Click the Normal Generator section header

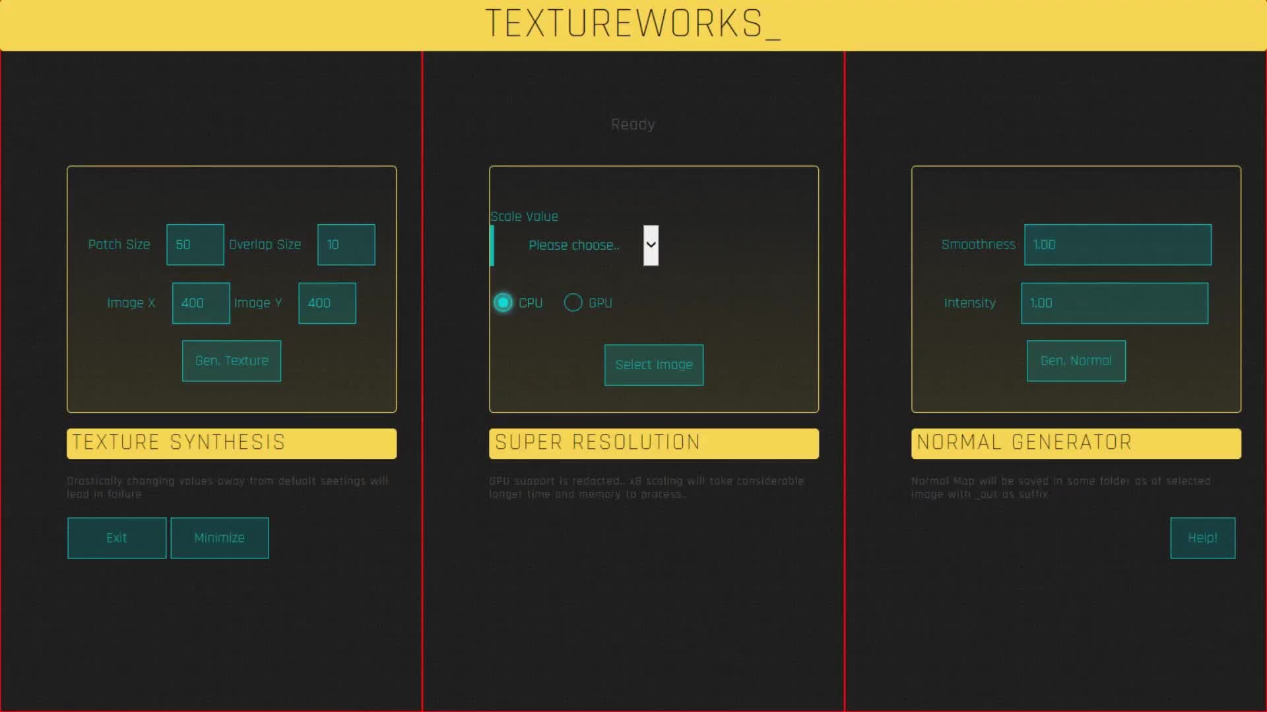[x=1076, y=443]
